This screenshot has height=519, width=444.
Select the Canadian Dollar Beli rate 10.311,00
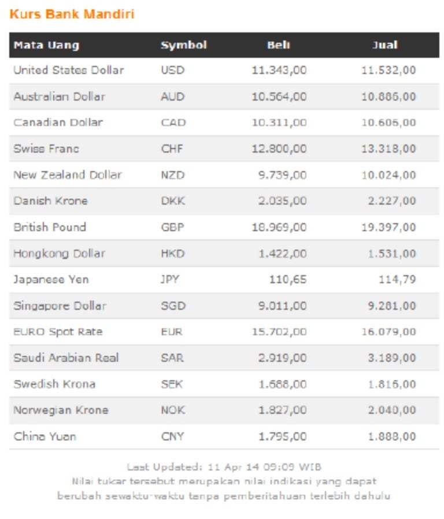pos(279,123)
